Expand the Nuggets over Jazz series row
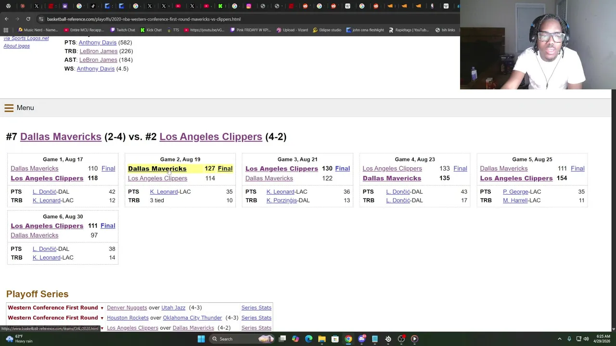Screen dimensions: 616x346 [x=102, y=308]
